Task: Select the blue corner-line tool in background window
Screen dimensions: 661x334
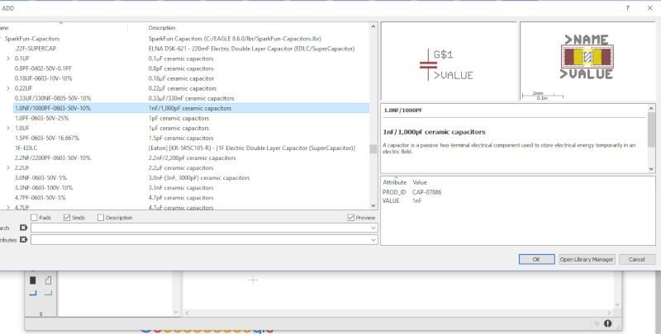Action: coord(33,293)
